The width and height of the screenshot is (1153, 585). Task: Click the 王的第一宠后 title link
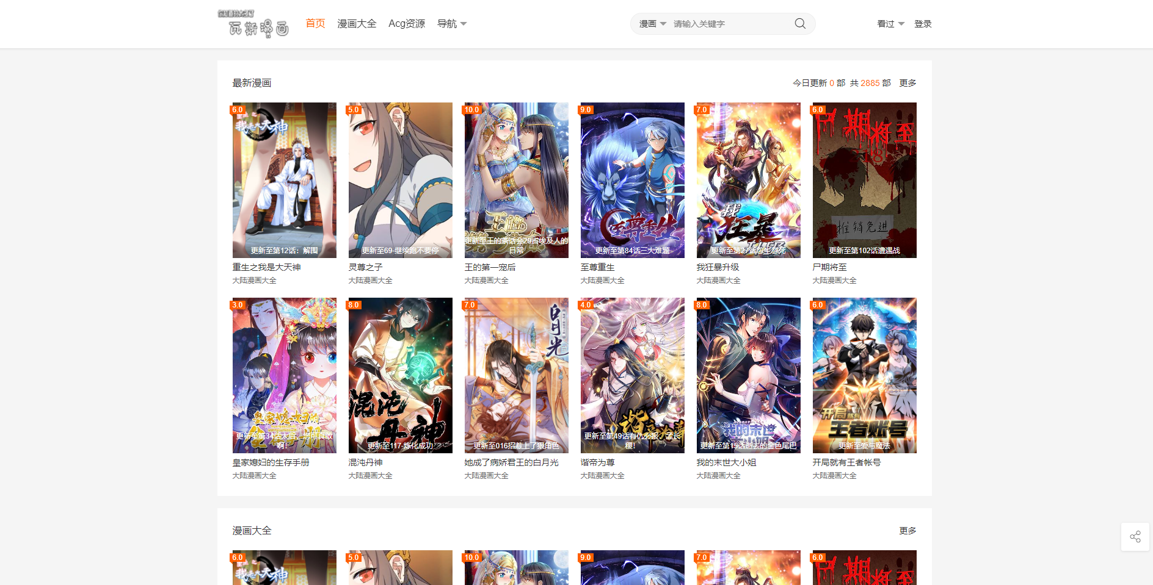click(x=490, y=267)
